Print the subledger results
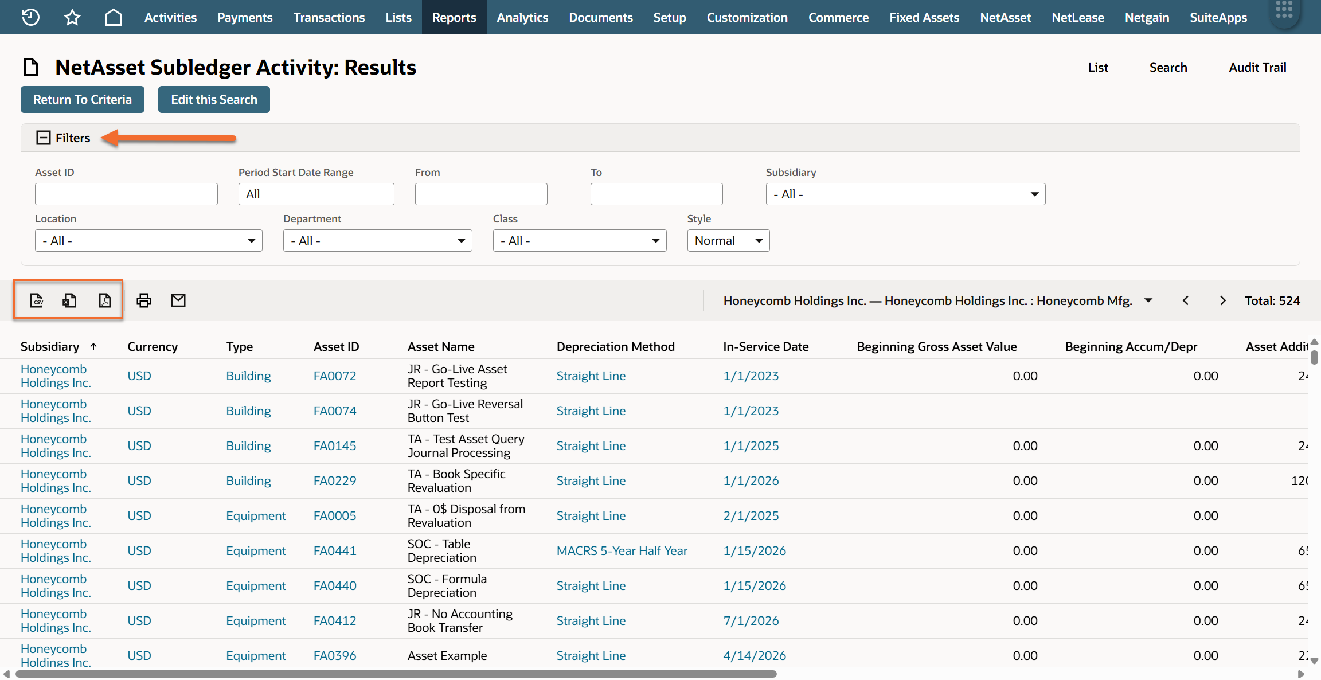1321x680 pixels. pos(144,300)
